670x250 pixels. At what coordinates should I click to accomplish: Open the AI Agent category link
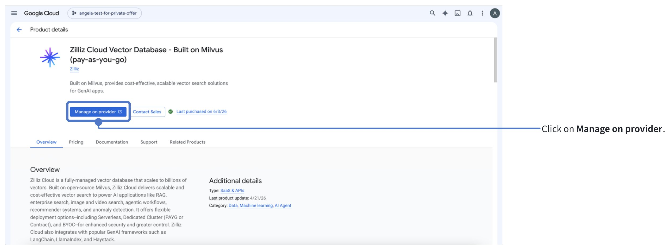pyautogui.click(x=283, y=205)
